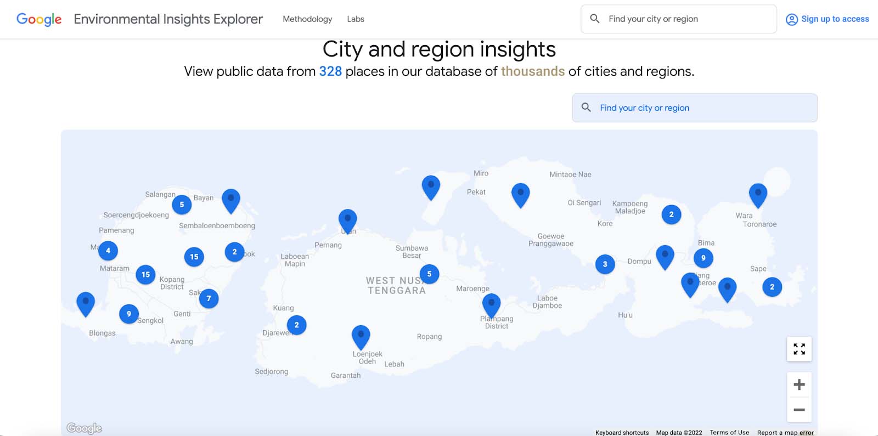
Task: Toggle fullscreen map view
Action: pos(799,349)
